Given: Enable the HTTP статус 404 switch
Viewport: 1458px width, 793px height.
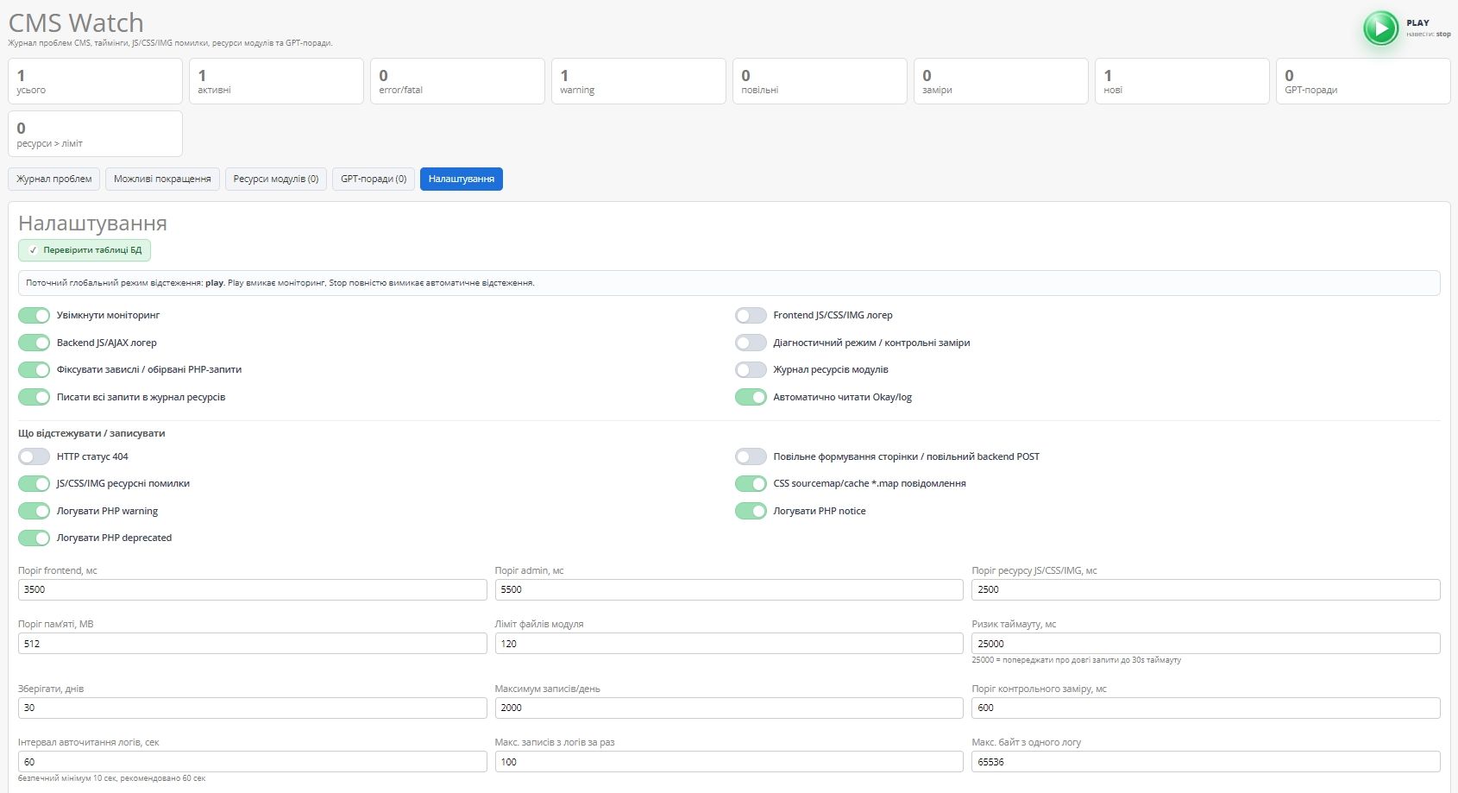Looking at the screenshot, I should (35, 456).
